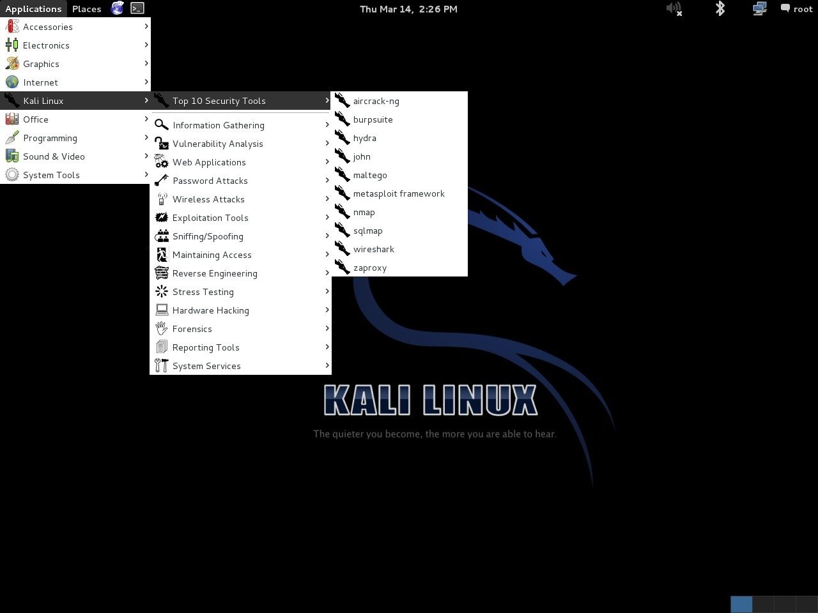Launch sqlmap from the submenu
818x613 pixels.
pyautogui.click(x=400, y=231)
